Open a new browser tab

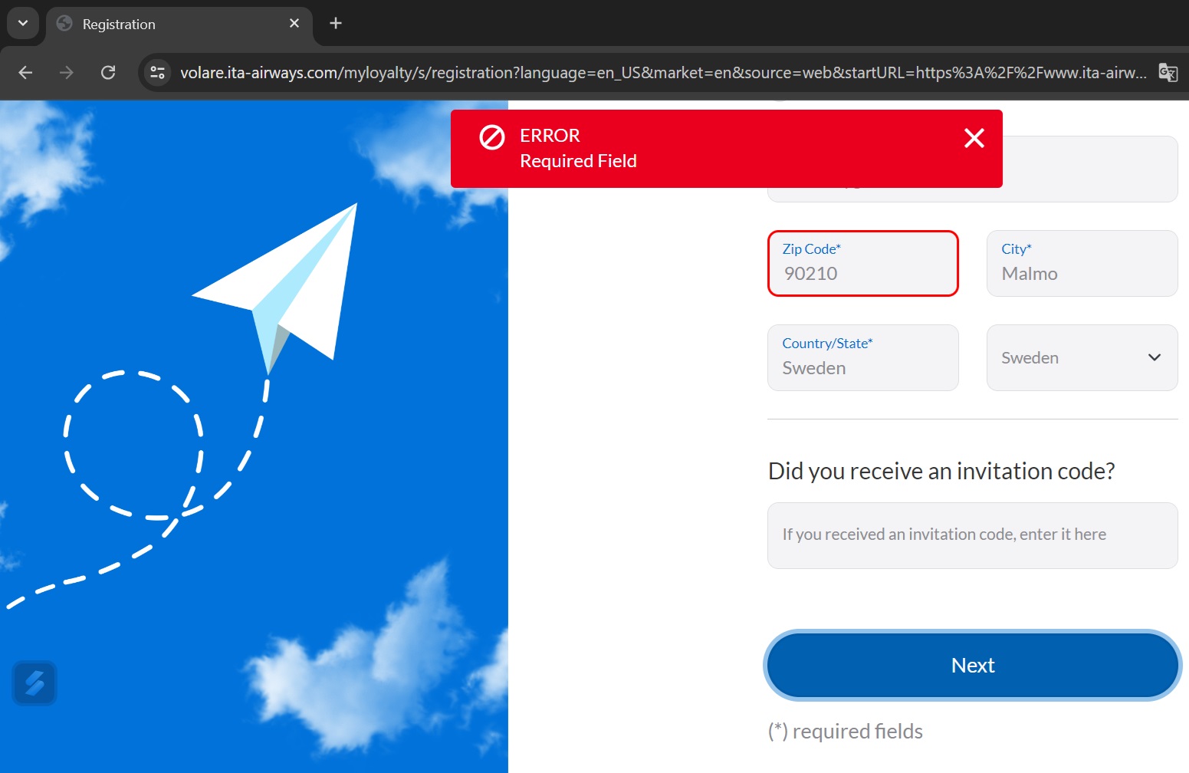click(335, 24)
